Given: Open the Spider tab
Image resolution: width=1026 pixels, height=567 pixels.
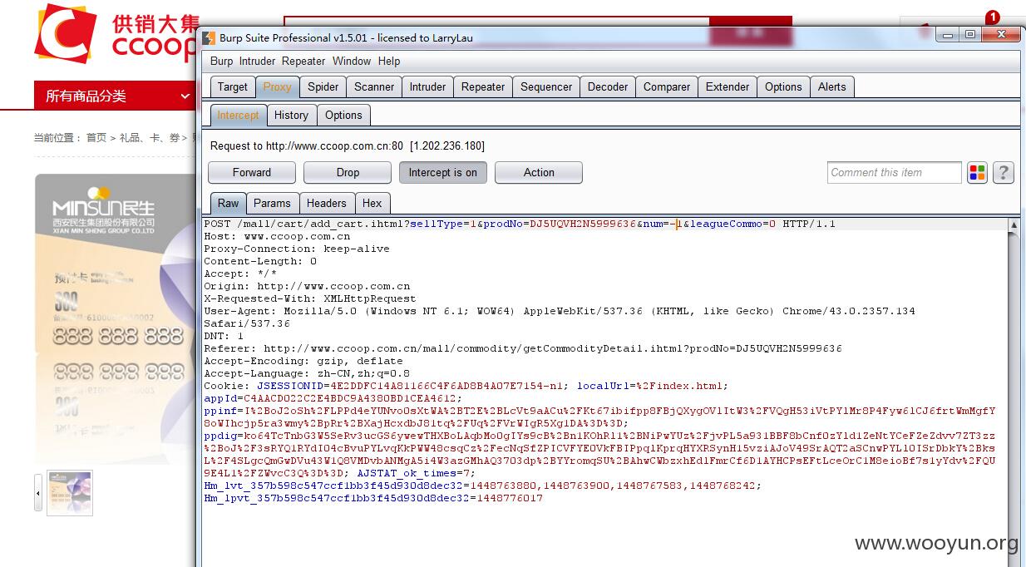Looking at the screenshot, I should click(x=323, y=86).
